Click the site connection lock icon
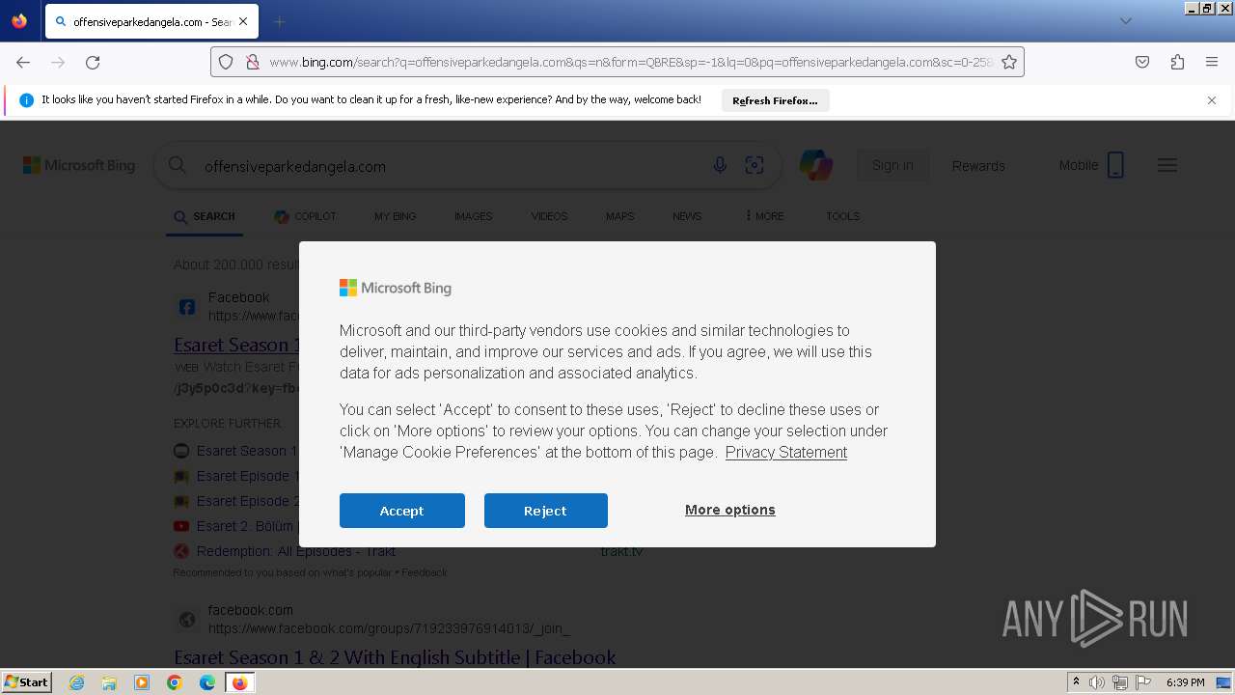The image size is (1235, 695). point(253,62)
